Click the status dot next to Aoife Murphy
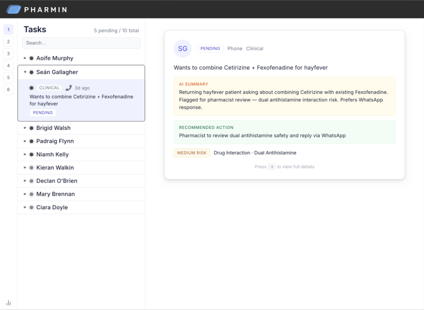The height and width of the screenshot is (310, 424). click(31, 58)
